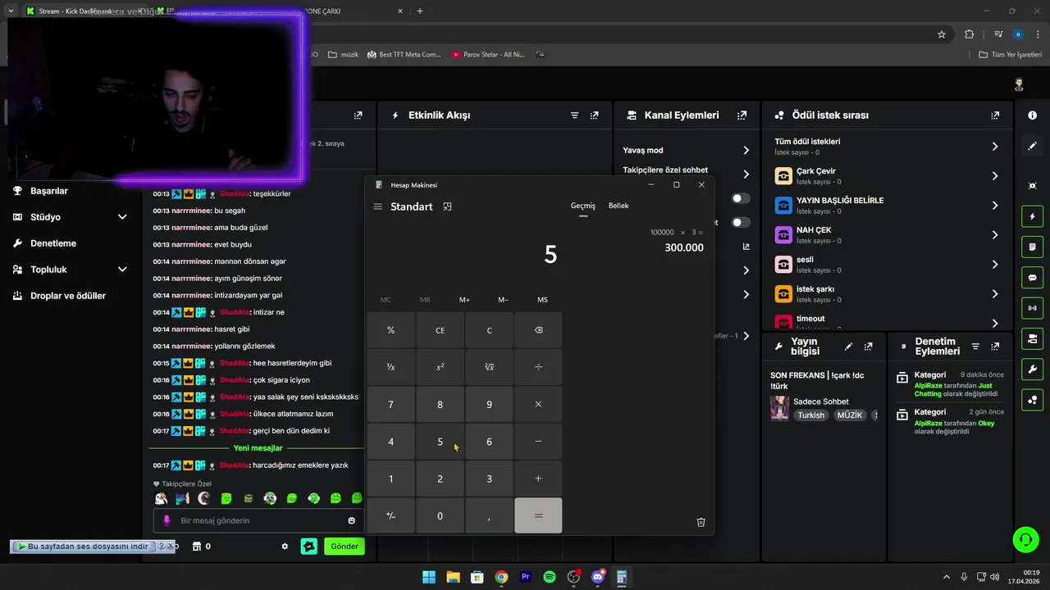Open Droplar ve ödüller in sidebar
The height and width of the screenshot is (590, 1050).
(67, 296)
